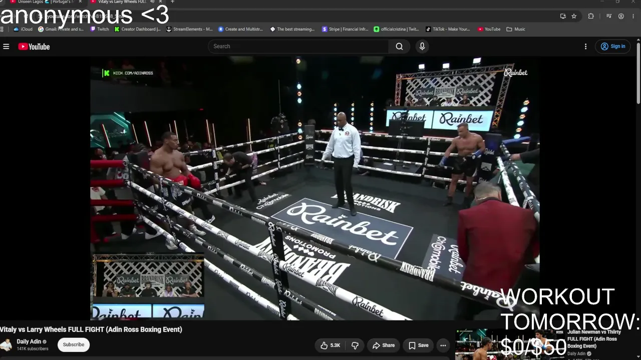The height and width of the screenshot is (360, 641).
Task: Open the Daily Adin channel avatar
Action: pos(7,345)
